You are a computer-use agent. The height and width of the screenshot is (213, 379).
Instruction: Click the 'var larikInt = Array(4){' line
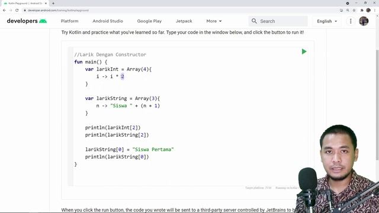118,69
